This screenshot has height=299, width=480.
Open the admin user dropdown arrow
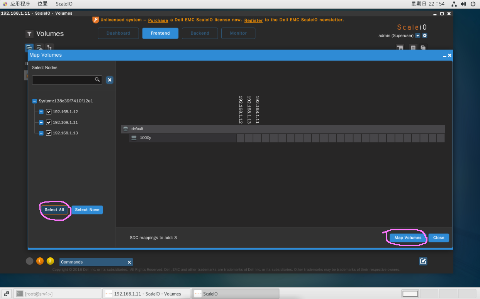tap(417, 35)
